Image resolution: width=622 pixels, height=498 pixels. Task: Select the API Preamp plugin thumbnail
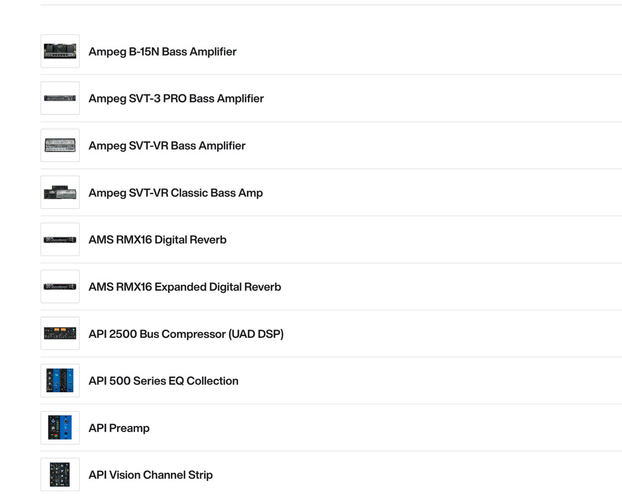(60, 428)
